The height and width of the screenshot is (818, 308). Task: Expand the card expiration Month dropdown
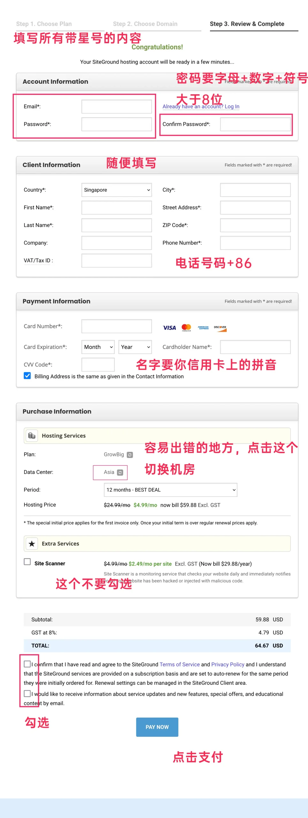(98, 347)
